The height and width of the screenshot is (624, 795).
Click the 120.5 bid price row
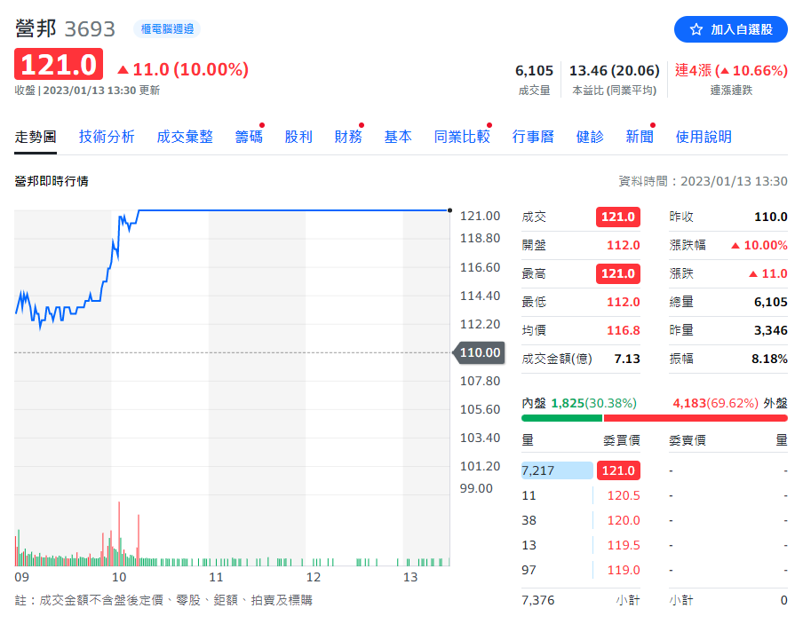tap(623, 495)
